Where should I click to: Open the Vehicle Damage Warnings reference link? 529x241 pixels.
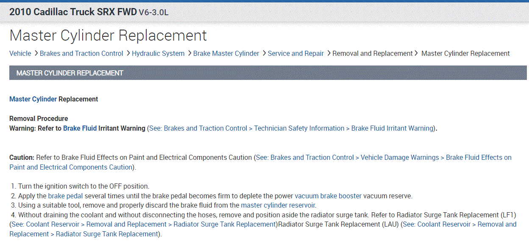(400, 157)
